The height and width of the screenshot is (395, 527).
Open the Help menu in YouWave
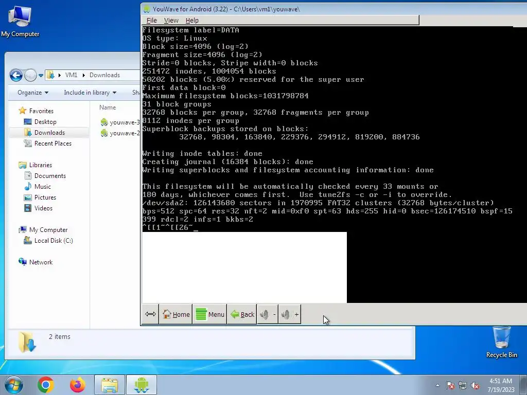[x=192, y=21]
